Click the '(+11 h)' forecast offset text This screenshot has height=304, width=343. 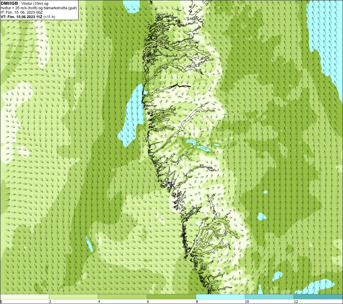(49, 17)
